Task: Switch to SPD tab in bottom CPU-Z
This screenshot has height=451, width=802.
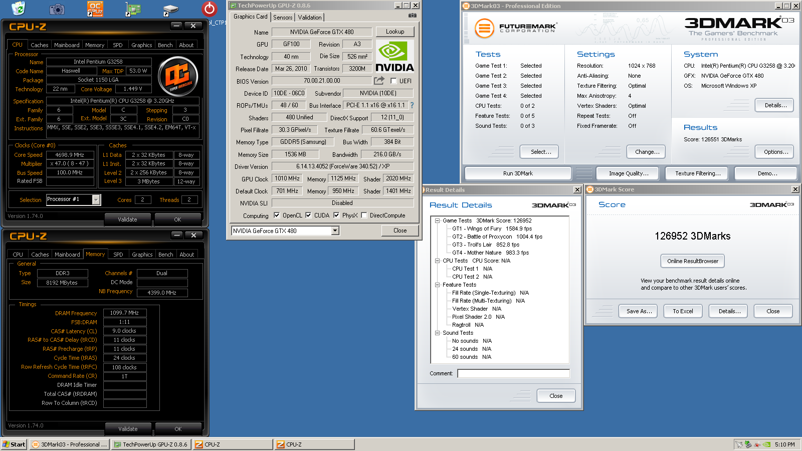Action: click(118, 255)
